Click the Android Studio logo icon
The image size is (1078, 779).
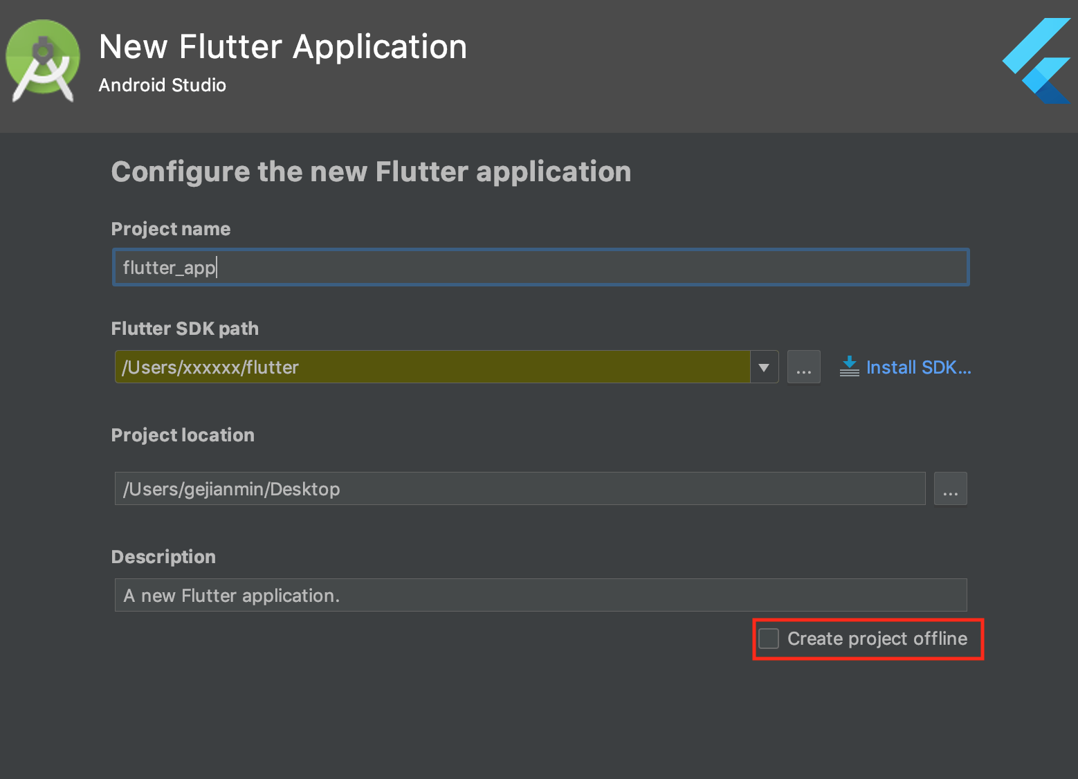pyautogui.click(x=43, y=61)
